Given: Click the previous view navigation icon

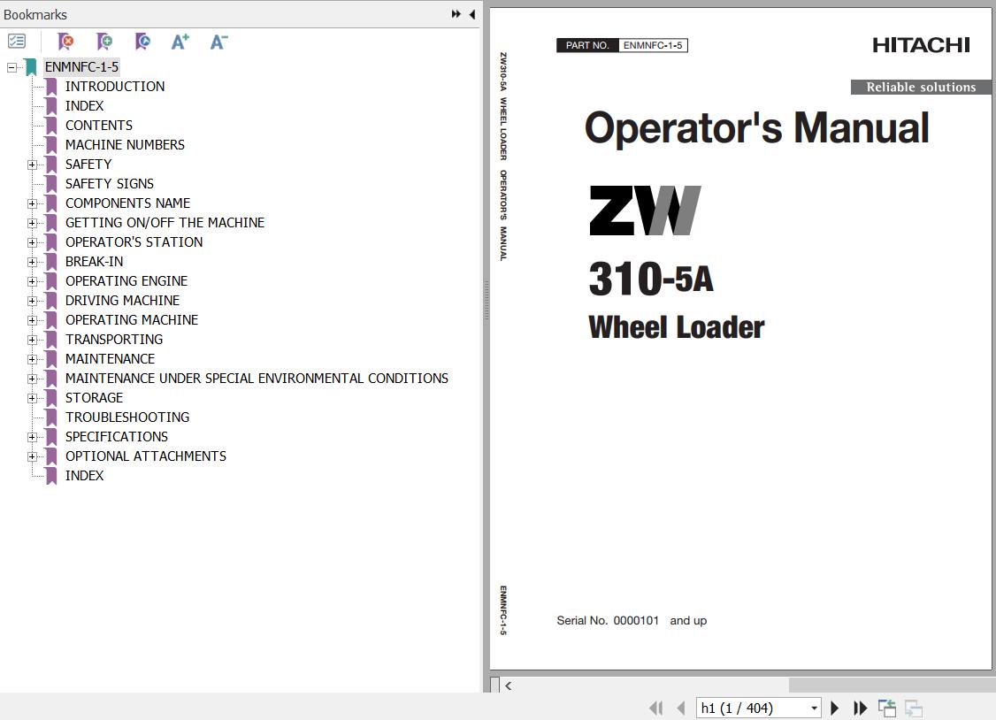Looking at the screenshot, I should 886,708.
